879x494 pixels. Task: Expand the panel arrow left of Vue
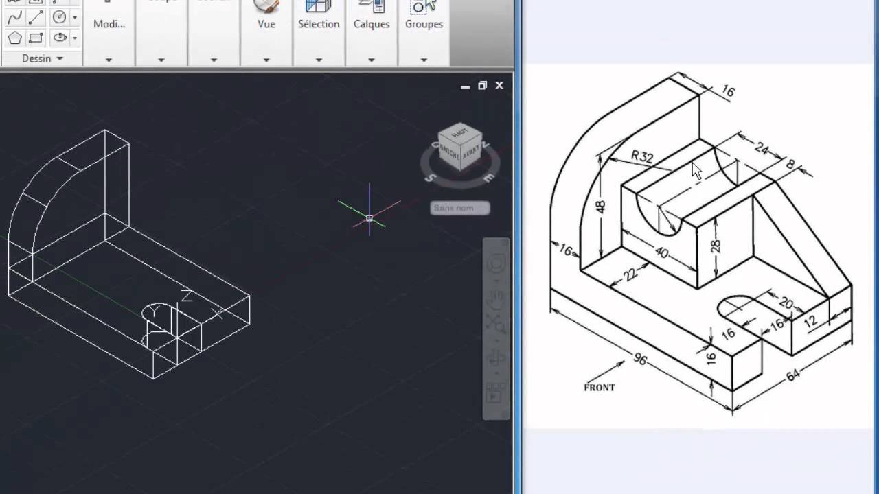[214, 60]
